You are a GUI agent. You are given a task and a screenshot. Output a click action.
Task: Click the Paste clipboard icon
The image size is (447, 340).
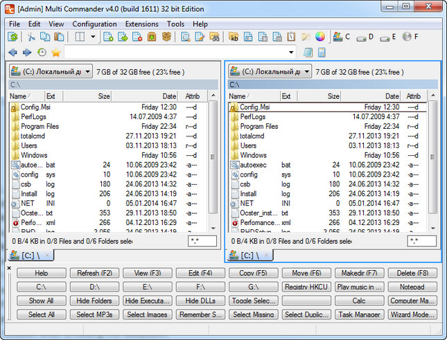tap(59, 37)
